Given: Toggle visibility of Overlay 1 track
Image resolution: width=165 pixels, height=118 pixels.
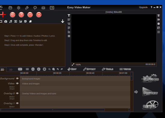Looking at the screenshot, I should click(17, 103).
